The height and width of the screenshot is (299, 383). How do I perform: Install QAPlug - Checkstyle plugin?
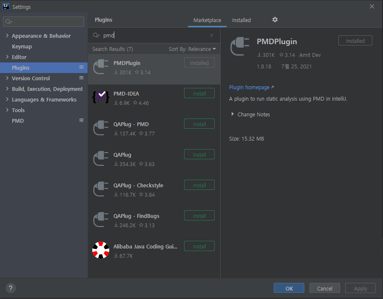tap(199, 185)
